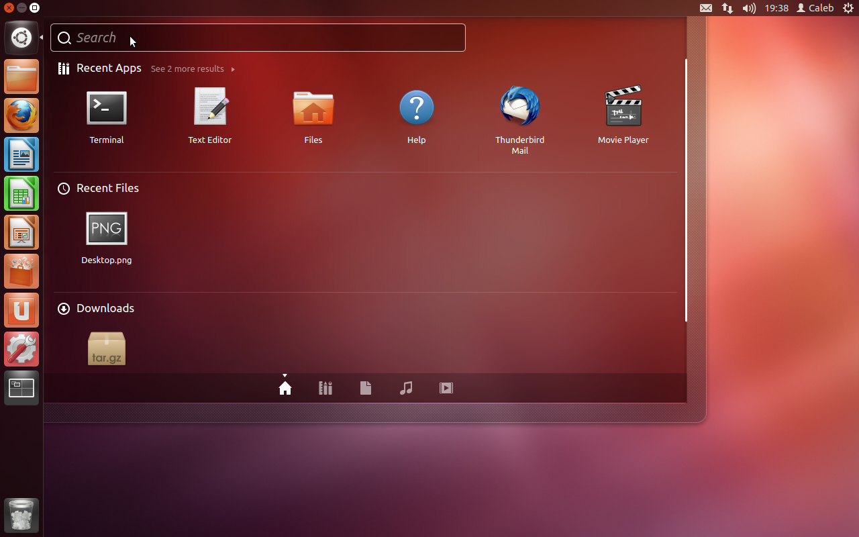Image resolution: width=859 pixels, height=537 pixels.
Task: Open the Video lens
Action: (446, 388)
